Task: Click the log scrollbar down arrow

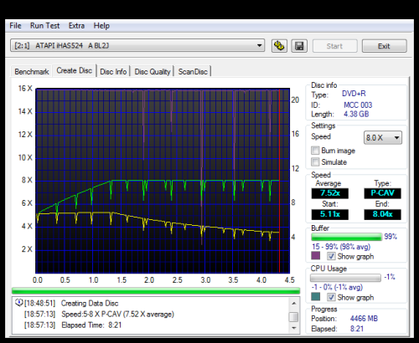Action: (x=293, y=328)
